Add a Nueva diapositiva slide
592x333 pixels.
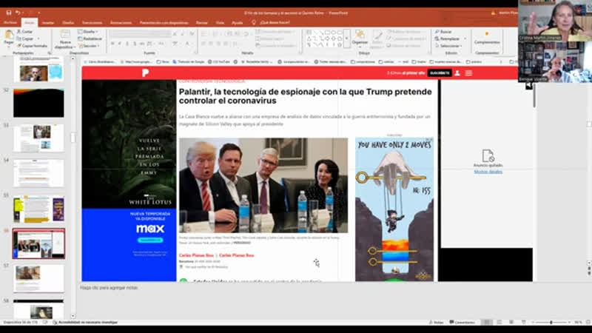tap(65, 40)
